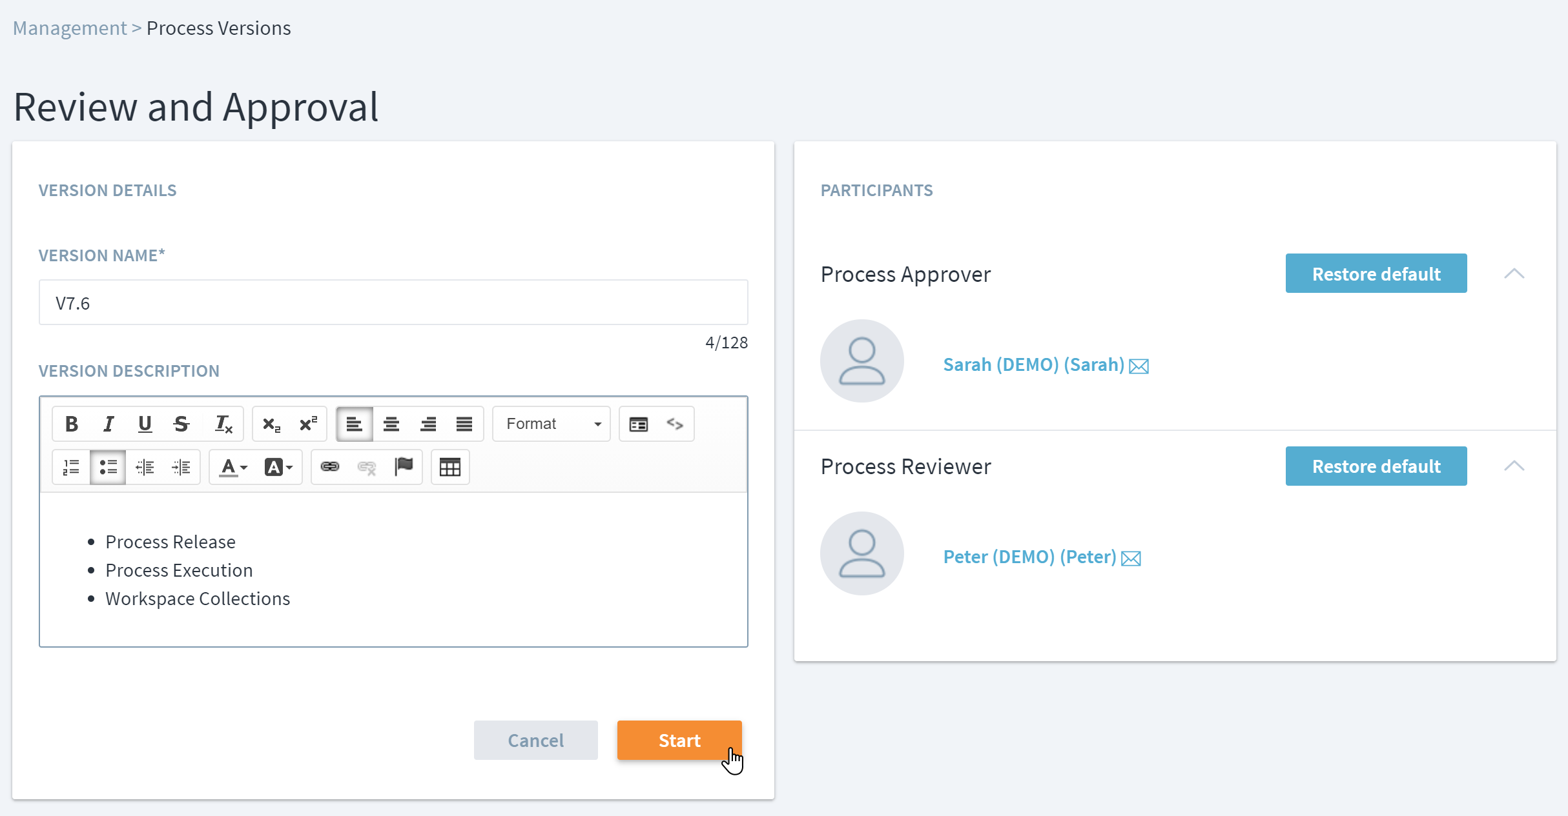Collapse the Process Reviewer section
Image resolution: width=1568 pixels, height=816 pixels.
(x=1514, y=466)
